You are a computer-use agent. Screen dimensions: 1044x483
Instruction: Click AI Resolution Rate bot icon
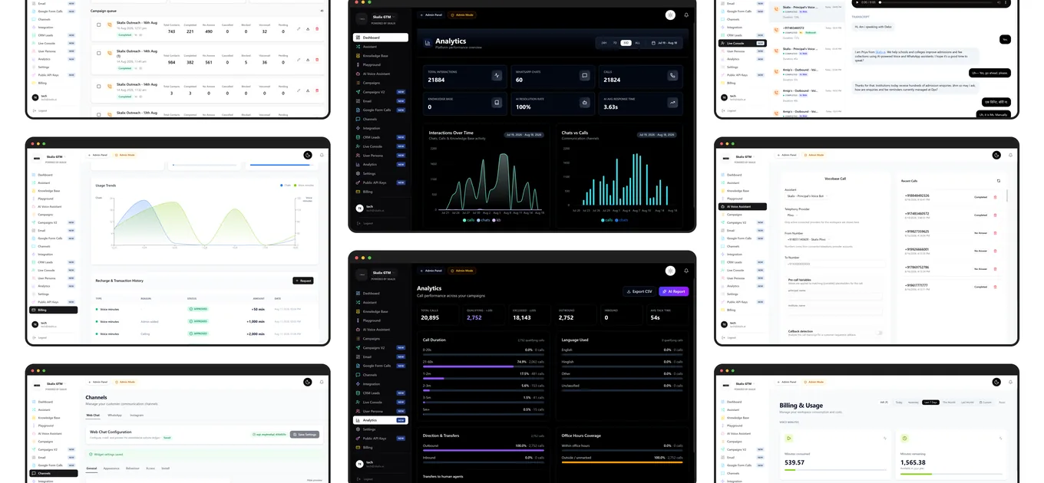tap(585, 103)
